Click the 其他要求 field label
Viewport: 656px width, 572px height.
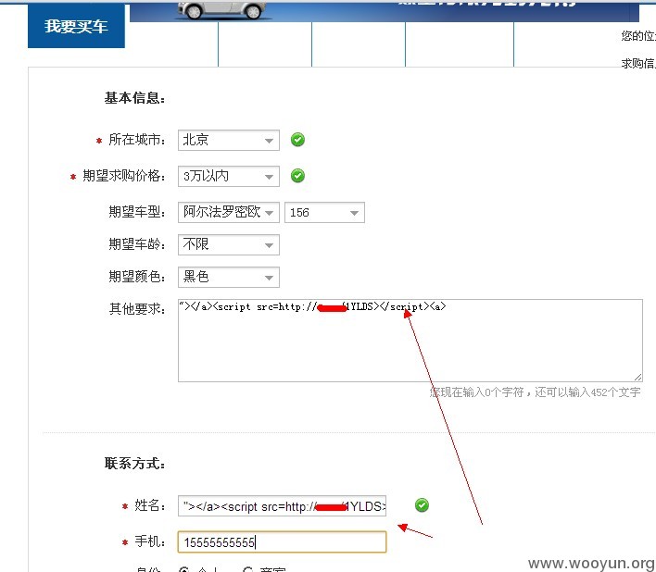[x=137, y=309]
